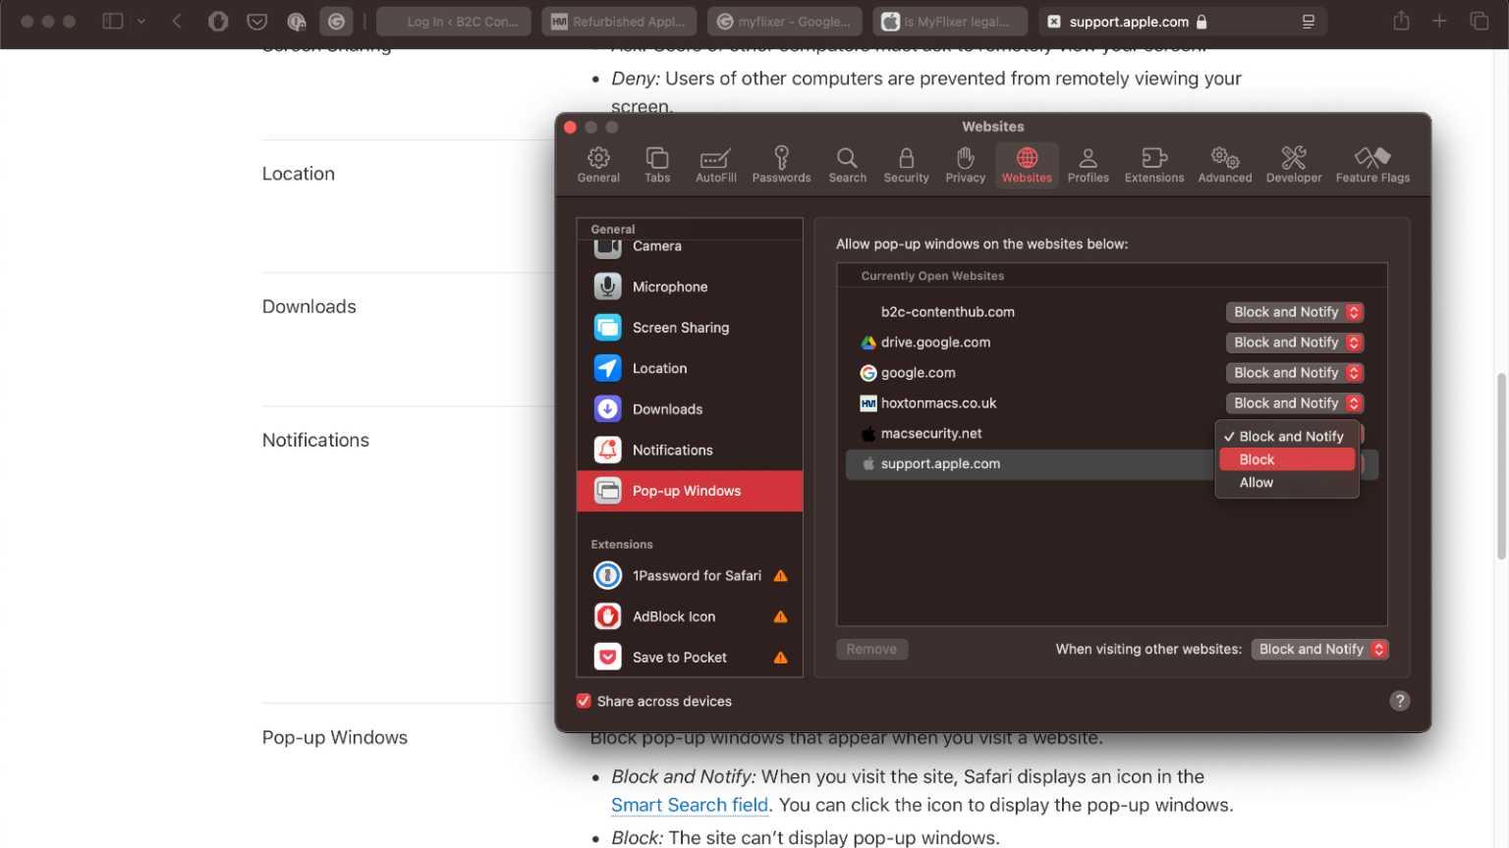Open the AutoFill settings icon
This screenshot has height=848, width=1509.
[715, 164]
